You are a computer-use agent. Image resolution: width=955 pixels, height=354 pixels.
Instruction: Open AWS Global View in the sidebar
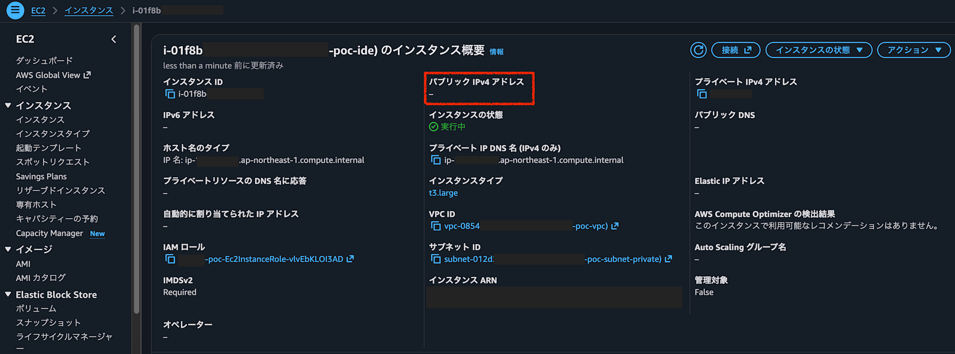(x=48, y=75)
